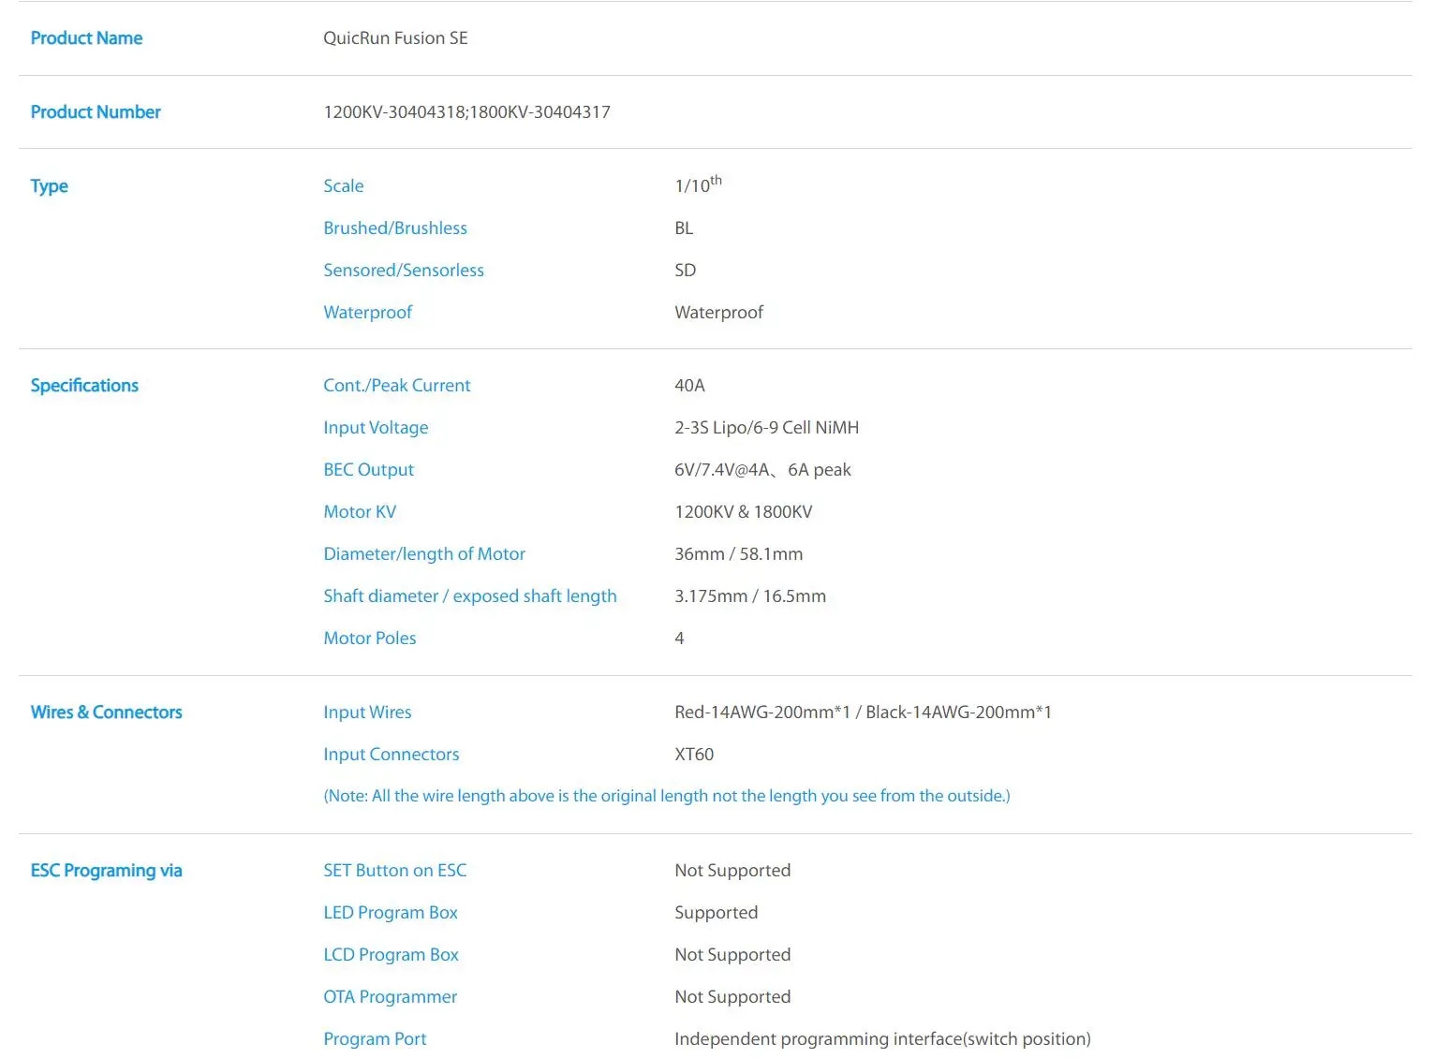This screenshot has width=1434, height=1058.
Task: Click the 'Product Number' heading
Action: pos(96,112)
